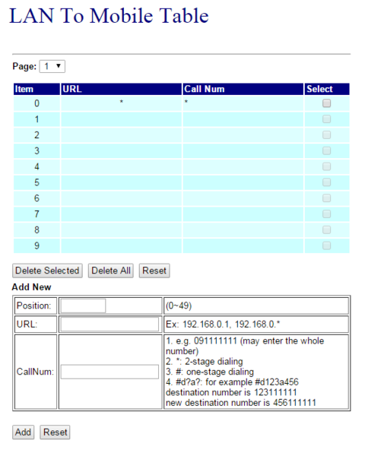
Task: Click the Add New section label
Action: pos(31,287)
